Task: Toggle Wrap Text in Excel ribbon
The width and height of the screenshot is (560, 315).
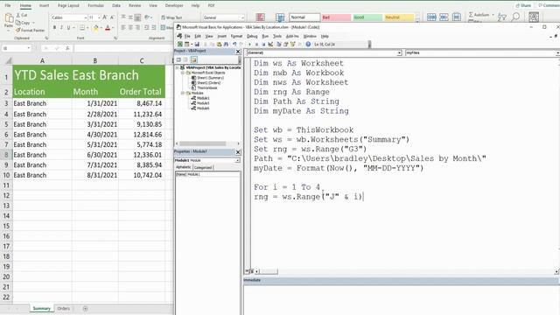Action: [x=171, y=17]
